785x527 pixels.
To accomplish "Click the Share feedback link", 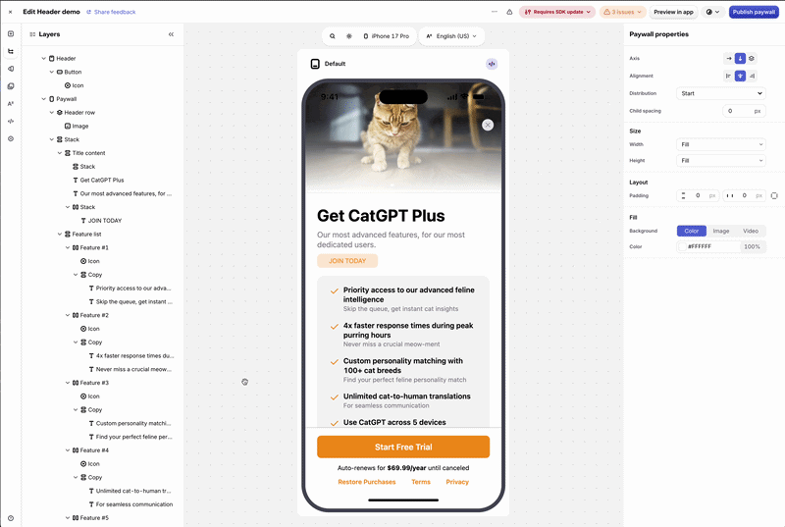I will (x=111, y=12).
